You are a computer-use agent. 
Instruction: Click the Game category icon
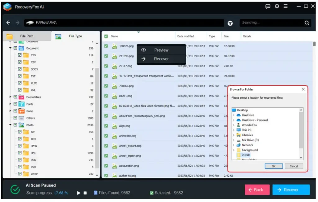pyautogui.click(x=21, y=111)
